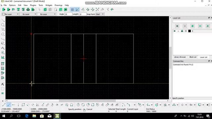Click the Cancel label in status bar
The height and width of the screenshot is (119, 212).
[89, 109]
